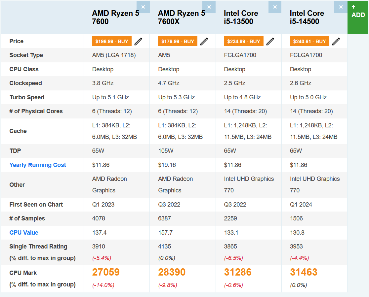The height and width of the screenshot is (297, 369).
Task: Click the 105W TDP value
Action: [166, 151]
